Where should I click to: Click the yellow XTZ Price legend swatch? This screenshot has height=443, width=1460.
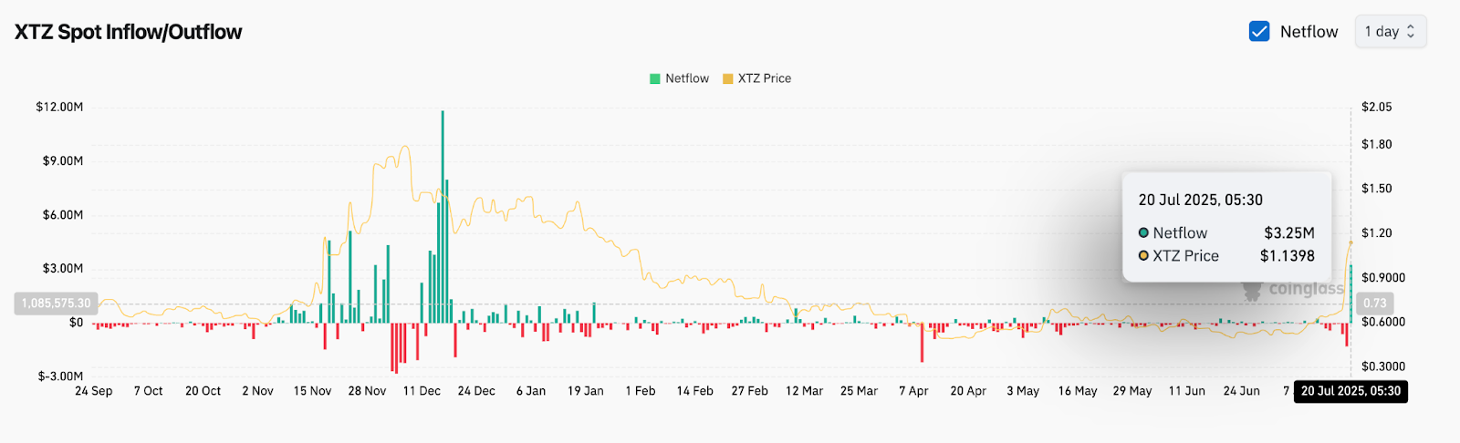click(x=727, y=79)
